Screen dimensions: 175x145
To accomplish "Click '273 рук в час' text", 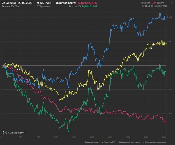I will click(44, 6).
